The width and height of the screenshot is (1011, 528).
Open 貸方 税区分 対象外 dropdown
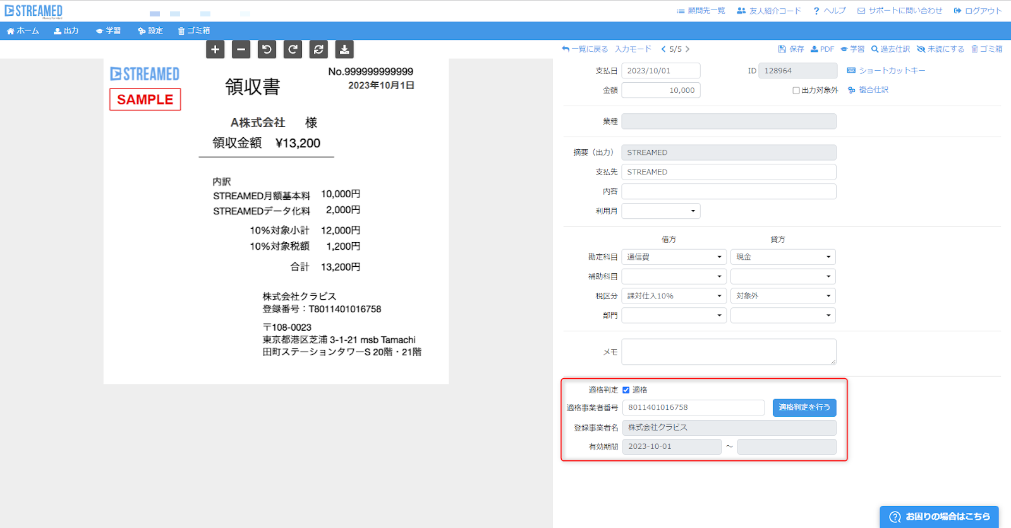click(x=784, y=297)
